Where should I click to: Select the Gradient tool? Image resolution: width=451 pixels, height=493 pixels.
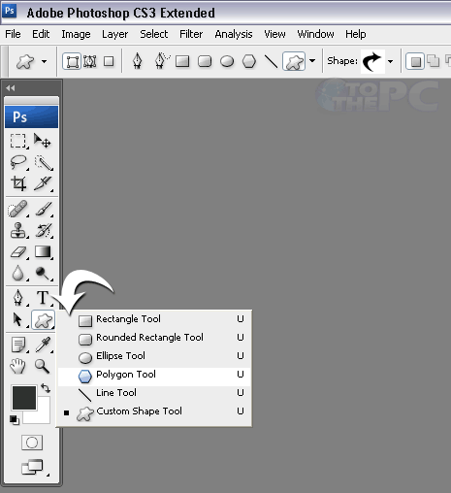tap(43, 252)
